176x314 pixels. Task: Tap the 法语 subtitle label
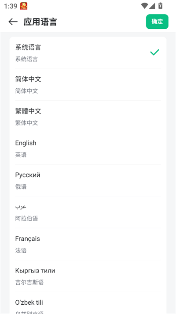coord(21,250)
